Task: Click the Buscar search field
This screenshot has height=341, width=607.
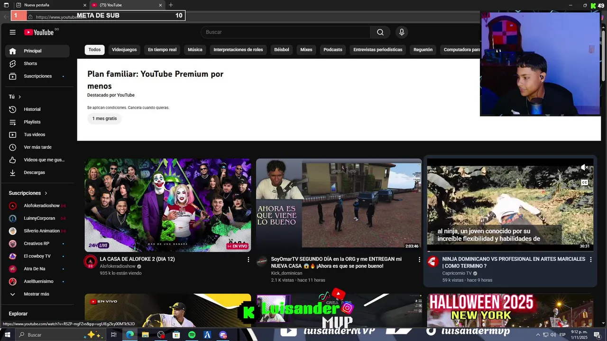Action: point(286,32)
